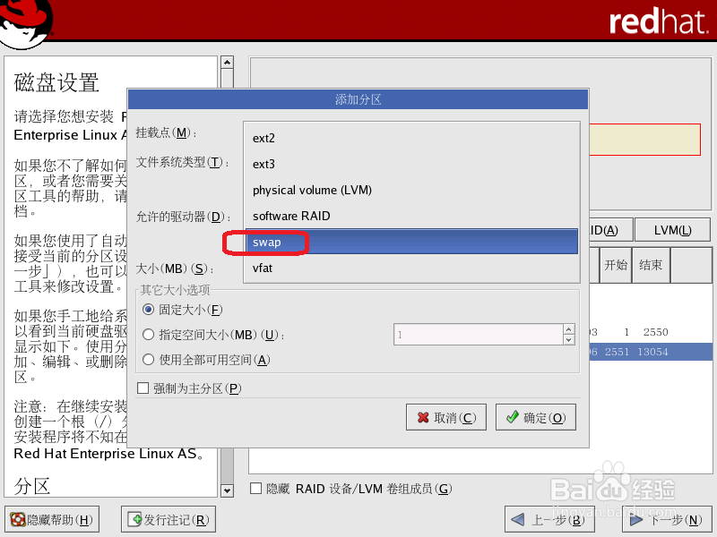Click into the disabled size spin field
Image resolution: width=717 pixels, height=537 pixels.
pos(478,335)
